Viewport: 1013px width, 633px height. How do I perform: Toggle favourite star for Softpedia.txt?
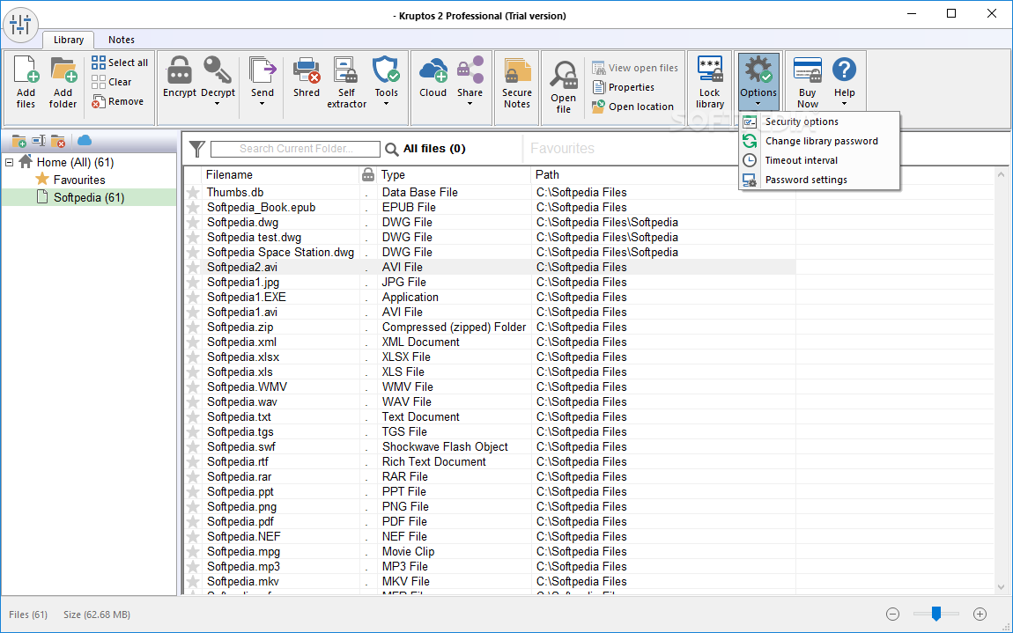click(x=193, y=416)
